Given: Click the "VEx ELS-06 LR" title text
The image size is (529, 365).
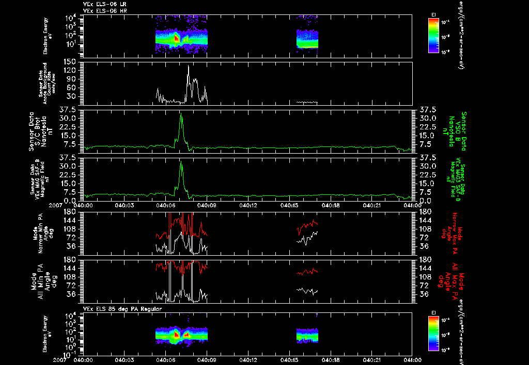Looking at the screenshot, I should point(104,4).
